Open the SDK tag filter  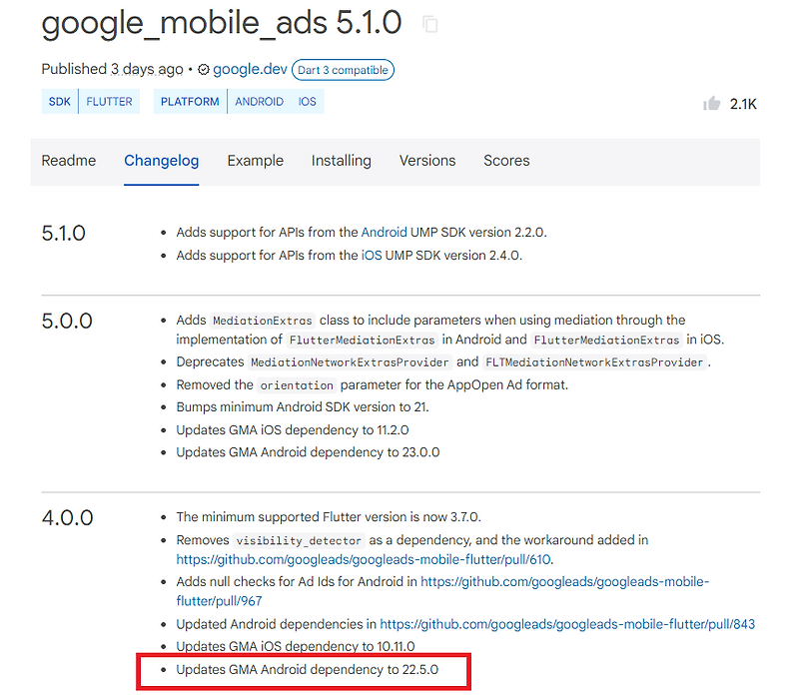click(59, 101)
